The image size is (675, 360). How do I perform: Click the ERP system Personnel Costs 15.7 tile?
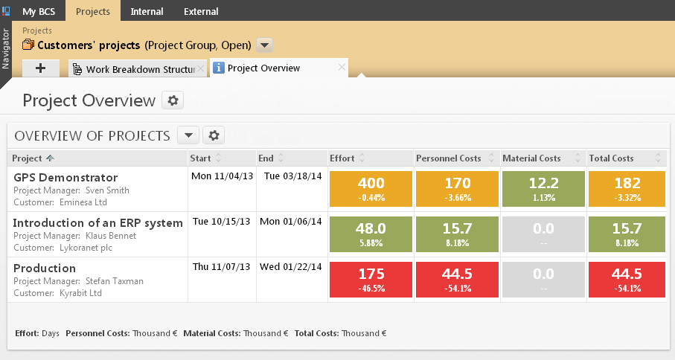[x=457, y=234]
